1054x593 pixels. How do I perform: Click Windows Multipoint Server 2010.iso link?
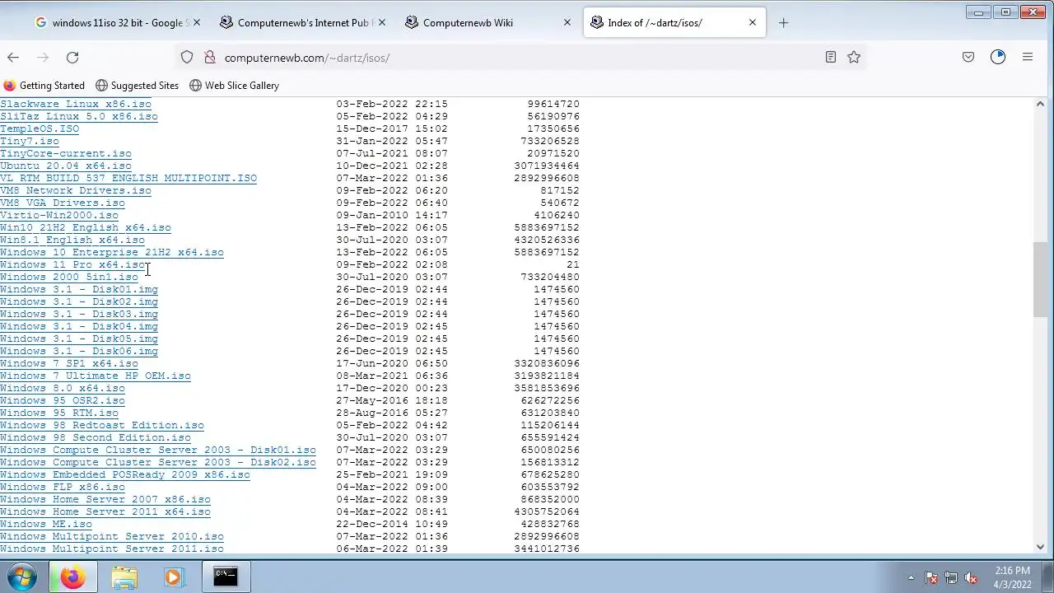[x=112, y=536]
